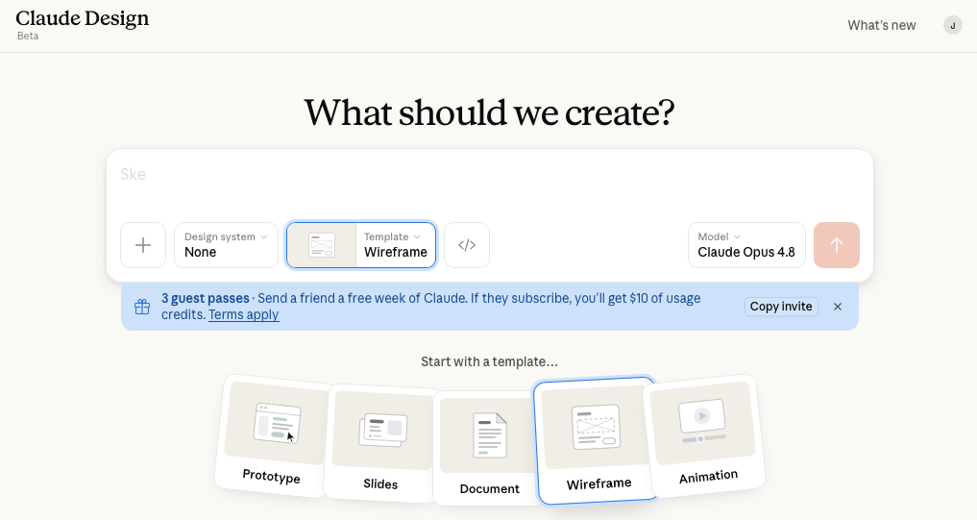This screenshot has height=520, width=977.
Task: Click the '3 guest passes' bold text
Action: [205, 299]
